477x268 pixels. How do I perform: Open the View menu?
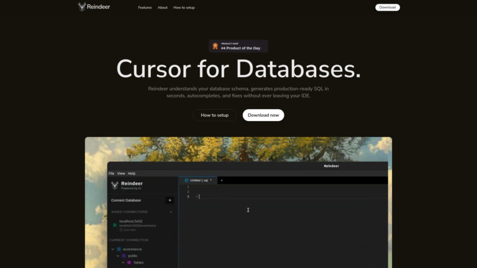pos(121,174)
